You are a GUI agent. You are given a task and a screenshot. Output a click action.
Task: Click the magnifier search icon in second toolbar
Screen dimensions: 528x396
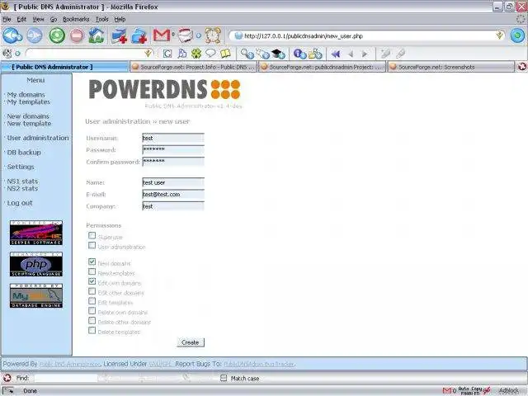point(247,54)
